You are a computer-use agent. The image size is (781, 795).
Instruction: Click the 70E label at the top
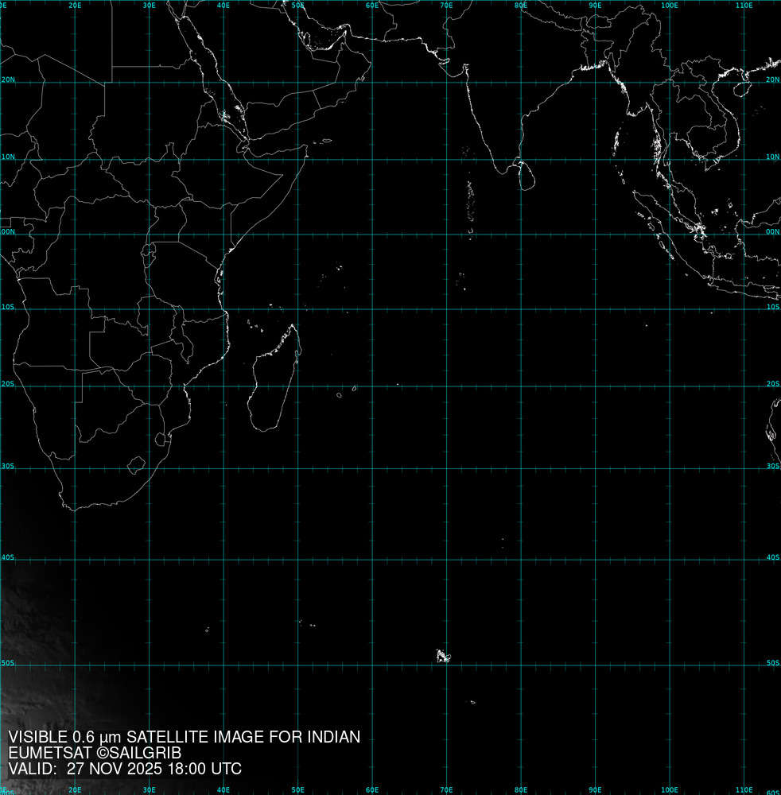pos(446,6)
